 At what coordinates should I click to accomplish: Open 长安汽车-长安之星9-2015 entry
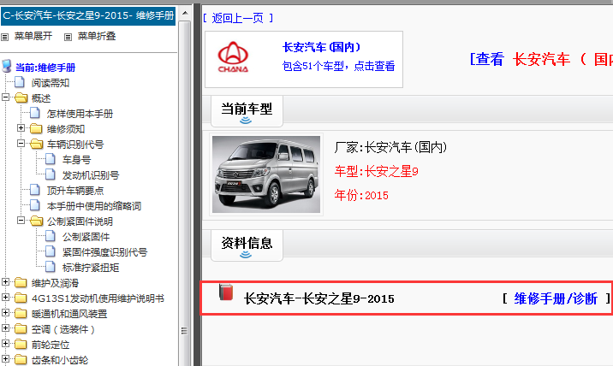point(319,299)
